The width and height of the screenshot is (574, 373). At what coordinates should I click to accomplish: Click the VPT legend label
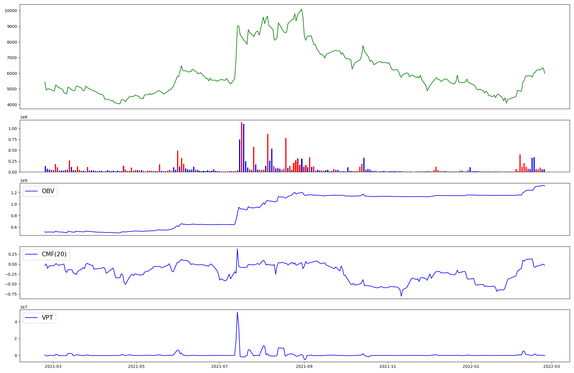pyautogui.click(x=47, y=318)
